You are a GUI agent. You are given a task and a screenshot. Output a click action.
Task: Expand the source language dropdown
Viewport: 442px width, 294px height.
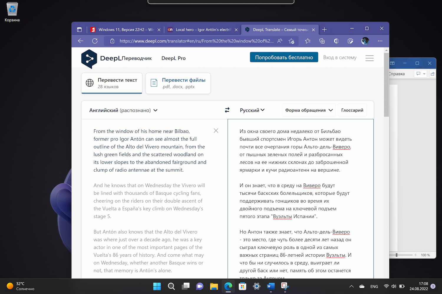click(x=123, y=110)
